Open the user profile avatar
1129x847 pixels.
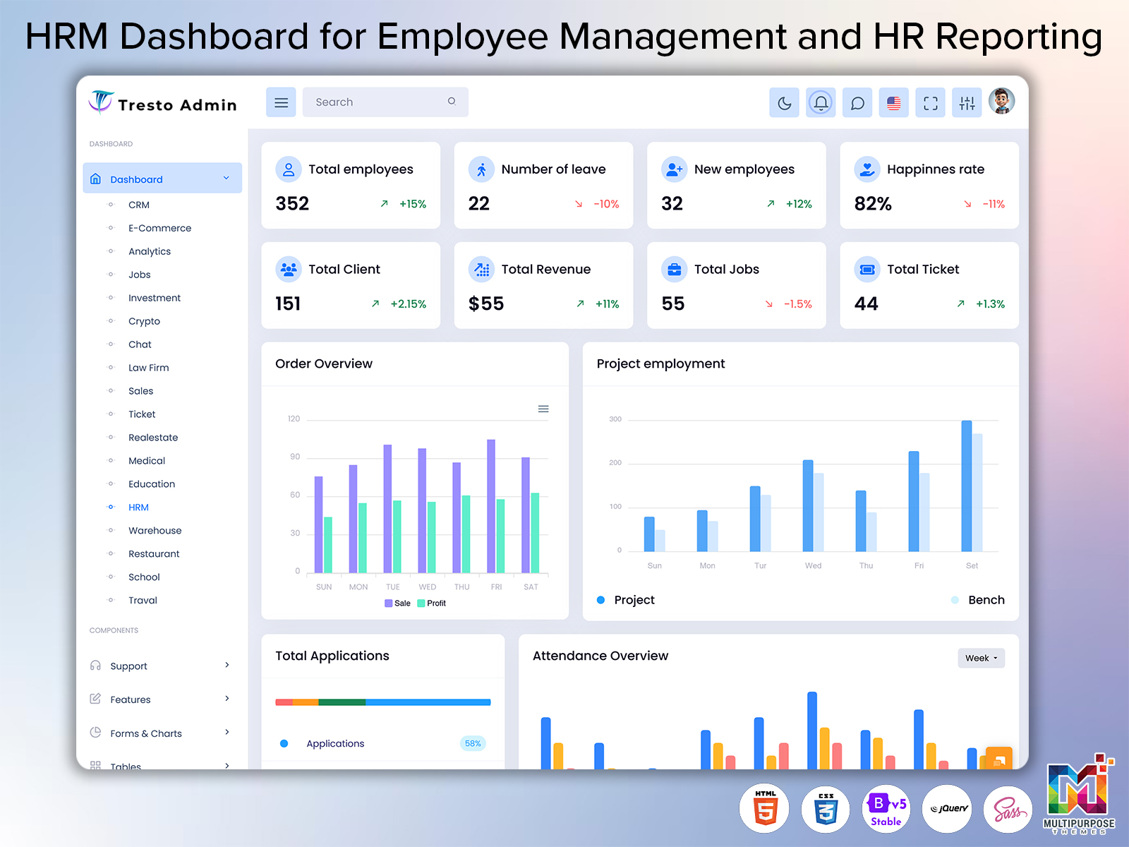pos(1002,101)
